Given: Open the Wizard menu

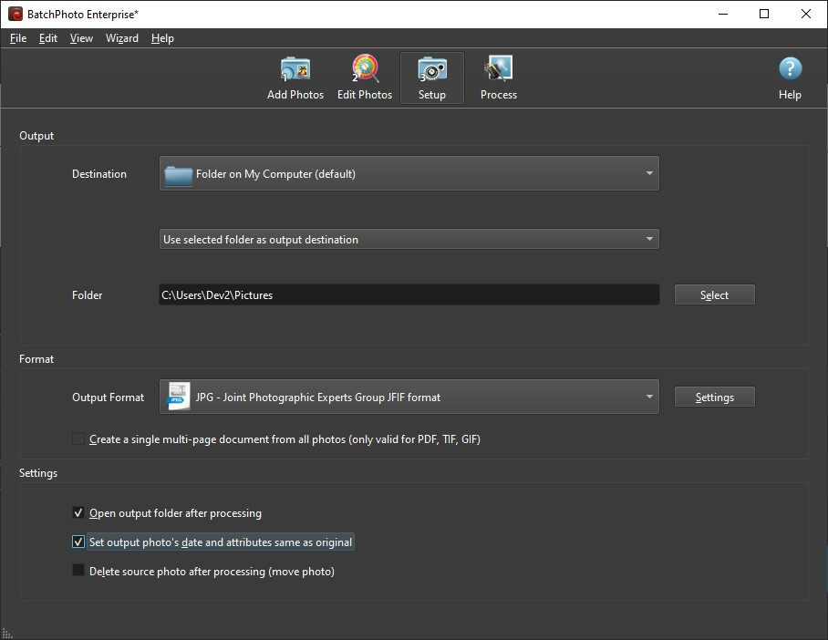Looking at the screenshot, I should click(122, 38).
